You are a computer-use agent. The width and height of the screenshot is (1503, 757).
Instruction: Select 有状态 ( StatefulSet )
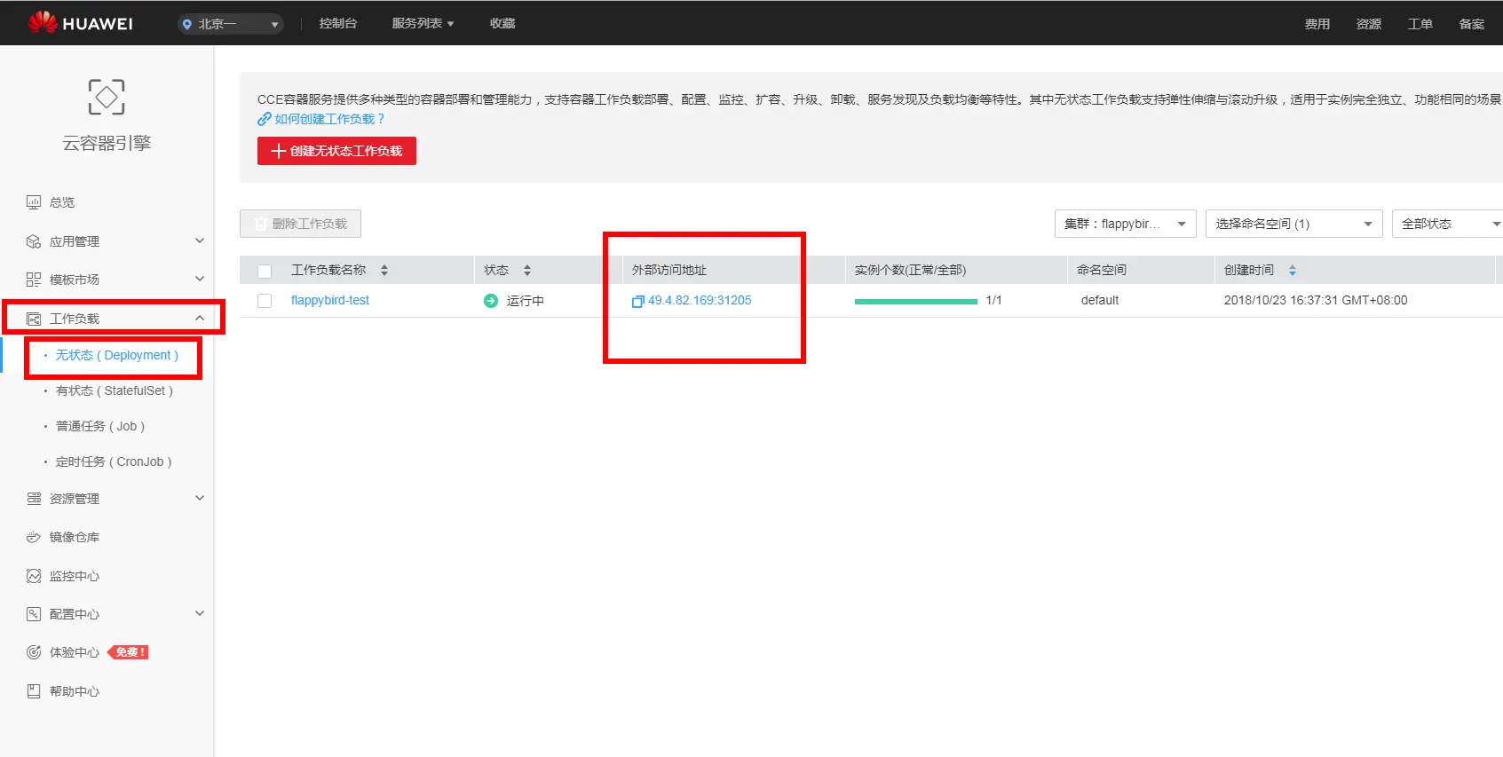point(115,390)
